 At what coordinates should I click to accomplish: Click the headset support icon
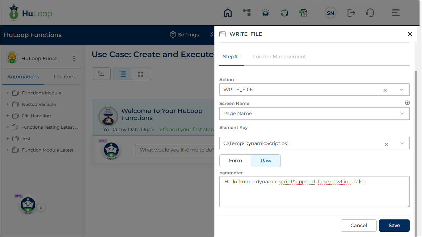[370, 13]
